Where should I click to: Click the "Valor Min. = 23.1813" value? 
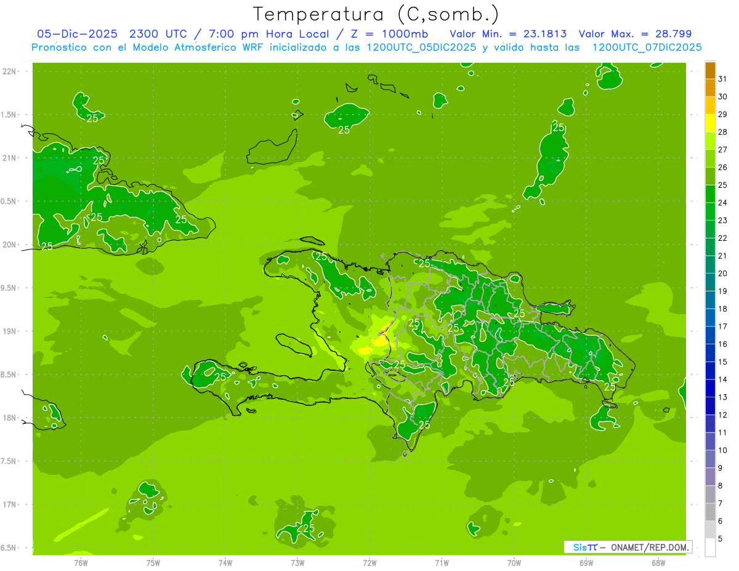click(x=508, y=34)
